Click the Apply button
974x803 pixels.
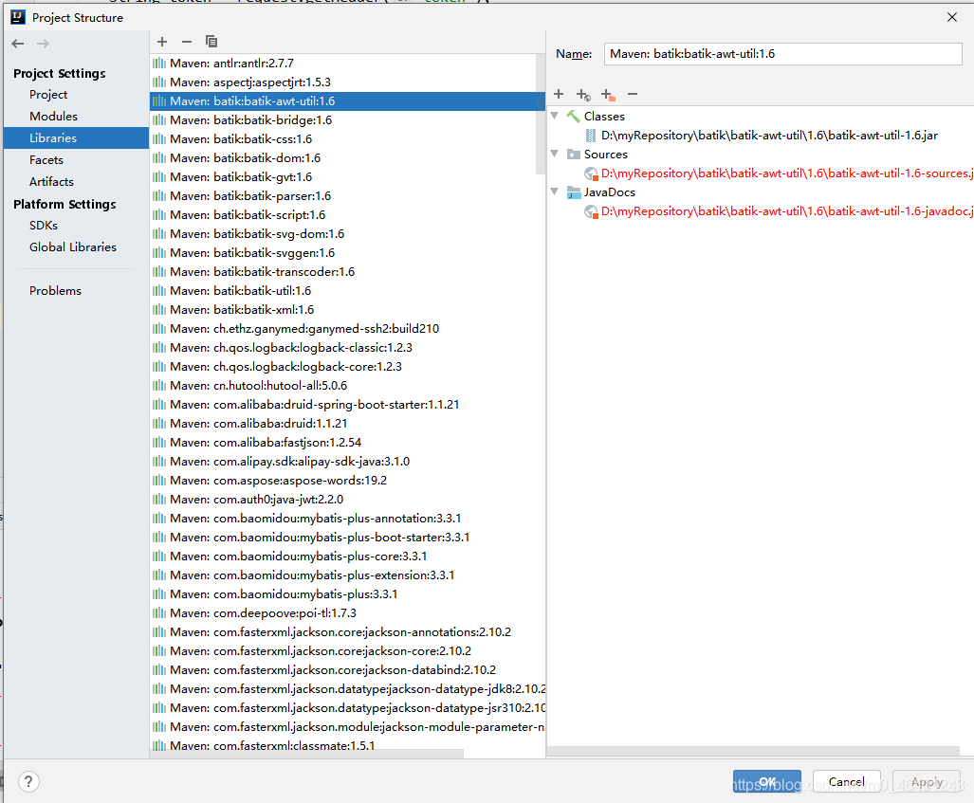pyautogui.click(x=927, y=782)
